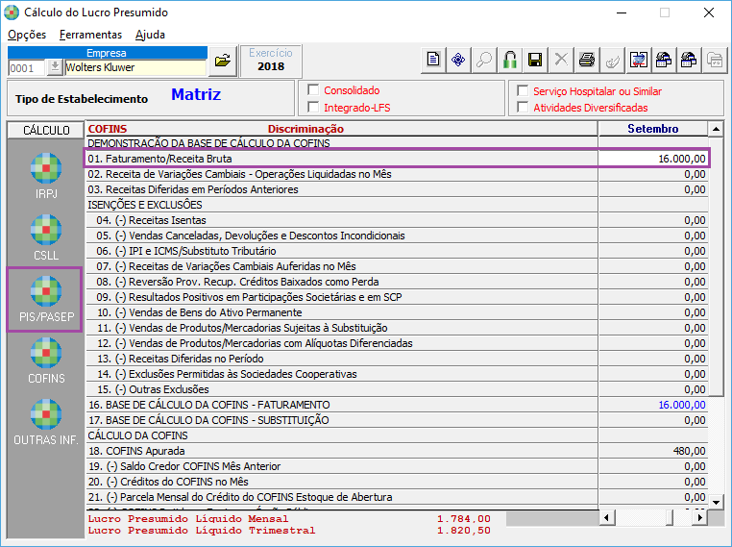This screenshot has height=547, width=732.
Task: Select row 06. IPI e ICMS/Substituto Tributário
Action: (x=342, y=251)
